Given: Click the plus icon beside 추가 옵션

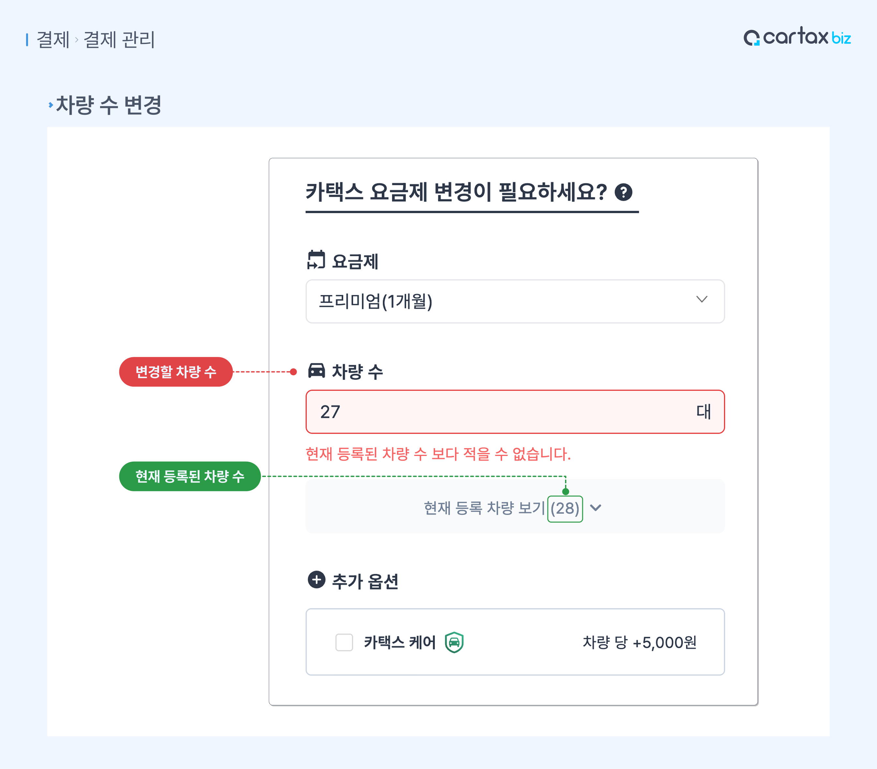Looking at the screenshot, I should 317,580.
